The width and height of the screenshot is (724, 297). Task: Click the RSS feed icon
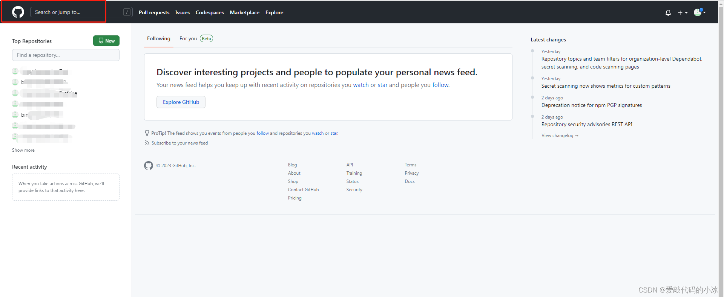tap(147, 143)
